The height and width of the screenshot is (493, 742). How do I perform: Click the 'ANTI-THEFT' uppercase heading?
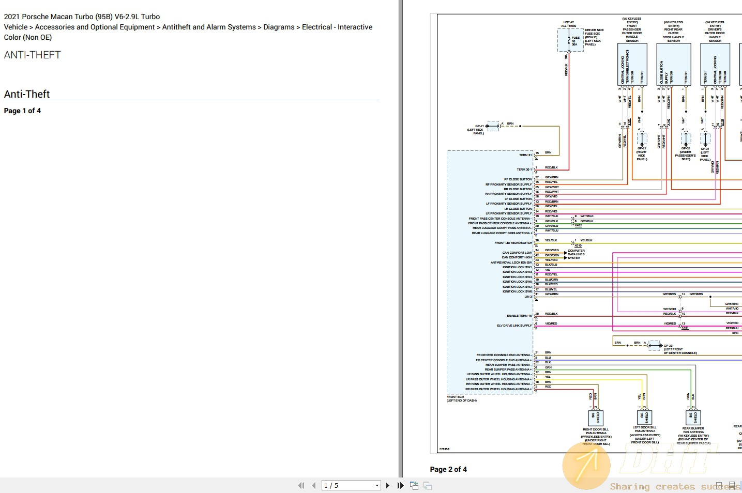tap(32, 55)
